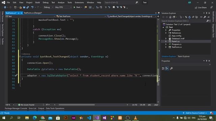Open the VLC icon in taskbar

tap(135, 118)
